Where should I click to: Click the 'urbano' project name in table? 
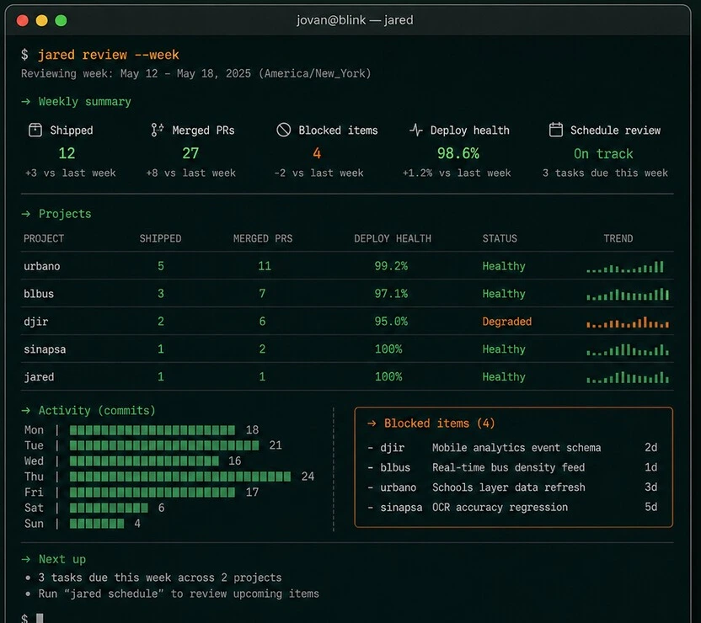pyautogui.click(x=42, y=267)
